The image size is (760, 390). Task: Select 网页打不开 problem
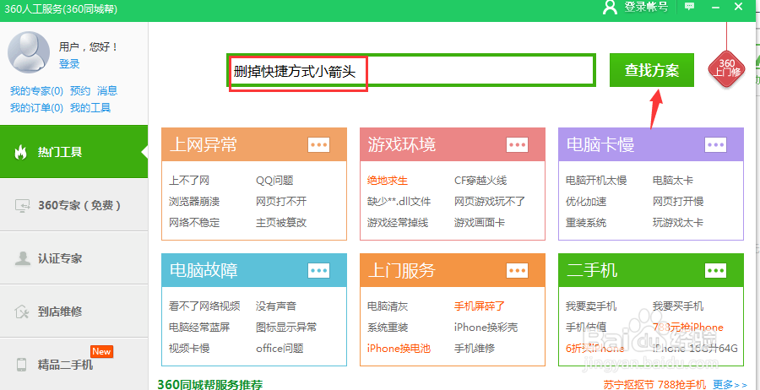tap(281, 202)
